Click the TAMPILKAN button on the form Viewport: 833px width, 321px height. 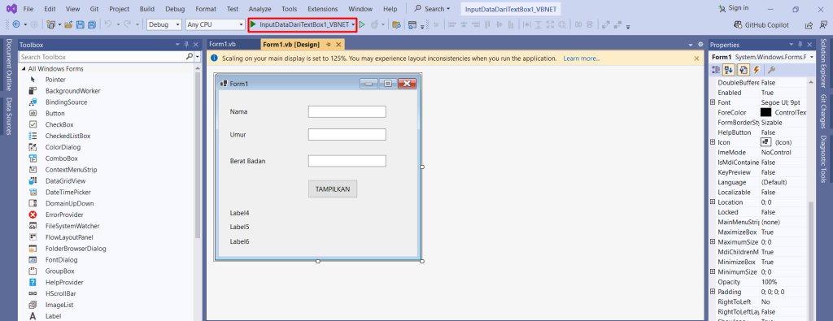coord(333,189)
